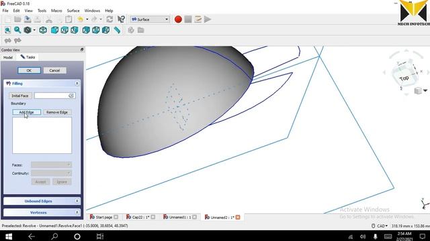The image size is (430, 241).
Task: Click the Top face of navigation cube
Action: click(404, 79)
